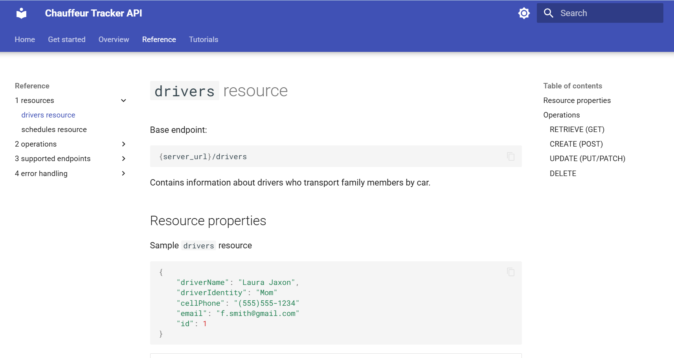
Task: Expand the 3 supported endpoints section
Action: [x=123, y=159]
